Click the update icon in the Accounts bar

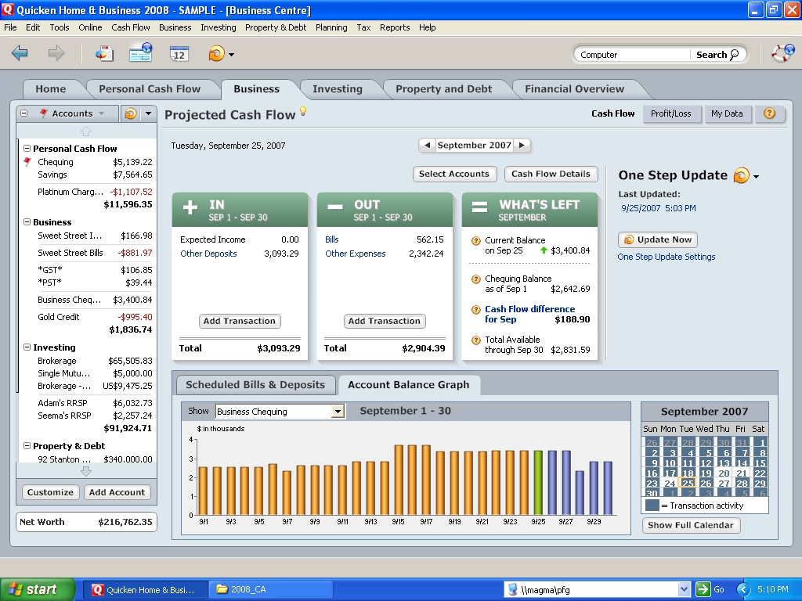[x=131, y=113]
